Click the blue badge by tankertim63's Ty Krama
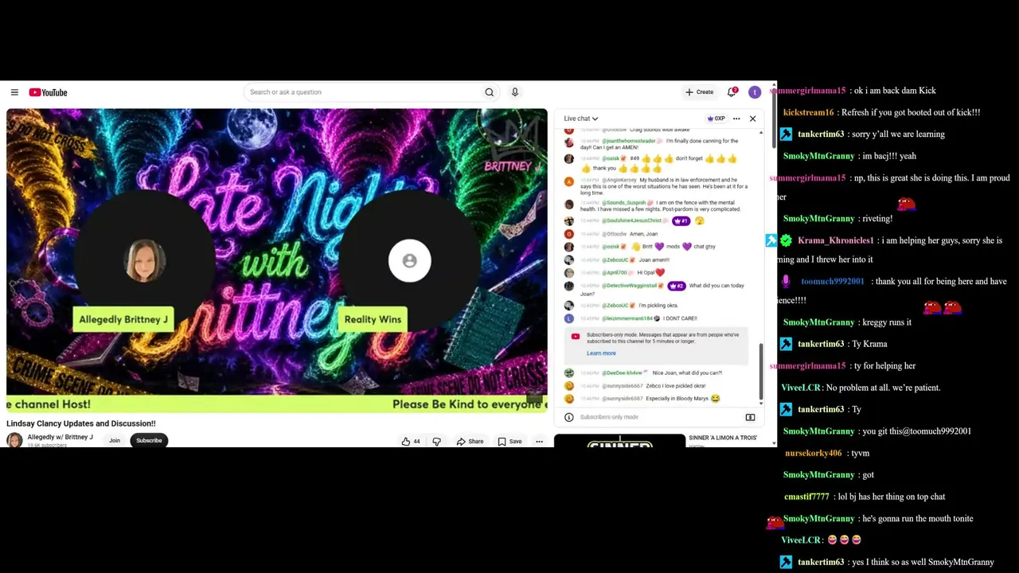 pos(786,344)
